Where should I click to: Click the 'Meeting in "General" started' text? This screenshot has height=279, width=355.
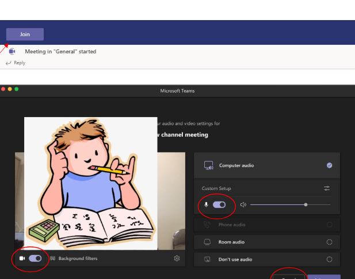[60, 52]
